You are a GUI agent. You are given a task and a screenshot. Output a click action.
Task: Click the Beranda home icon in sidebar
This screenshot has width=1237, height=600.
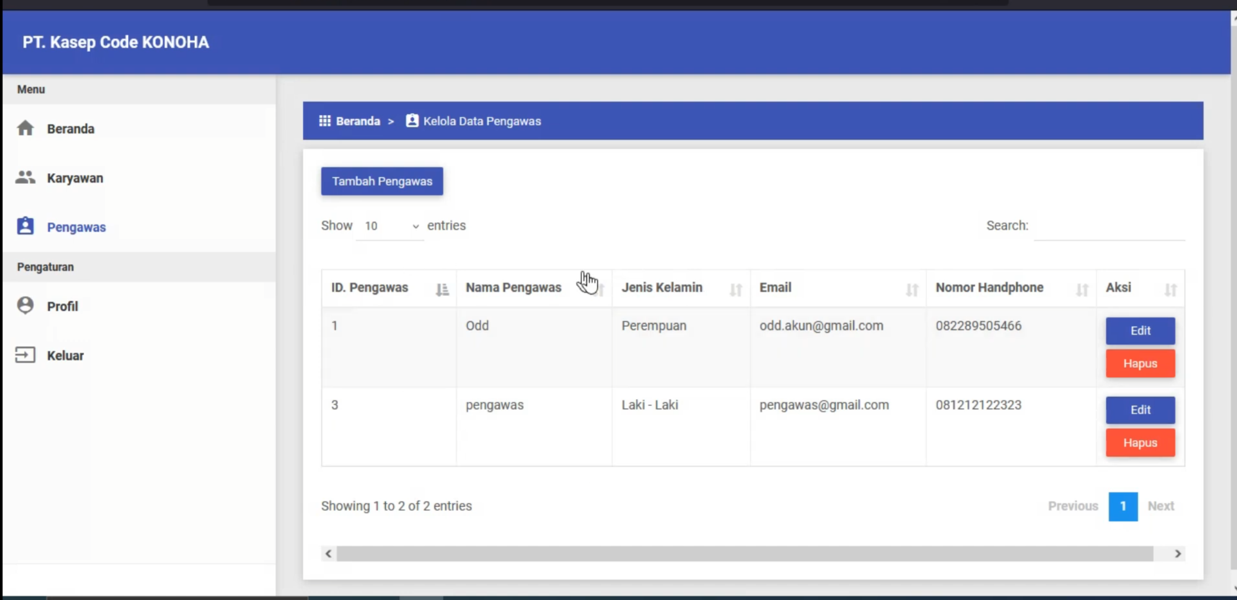[25, 128]
